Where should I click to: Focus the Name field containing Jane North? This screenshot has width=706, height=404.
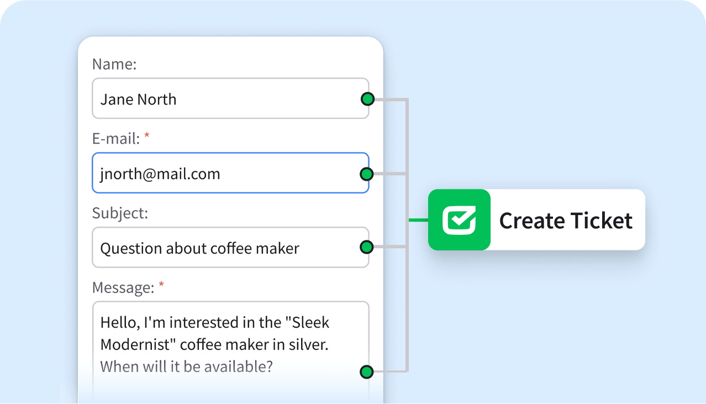[221, 99]
